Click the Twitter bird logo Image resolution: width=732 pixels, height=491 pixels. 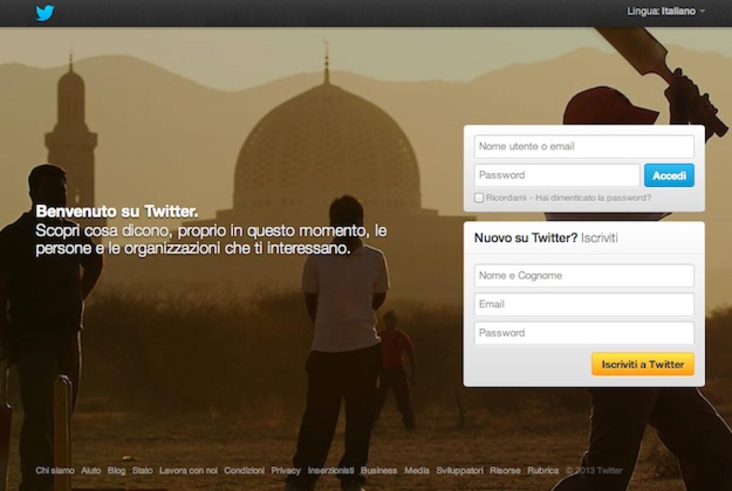(45, 12)
